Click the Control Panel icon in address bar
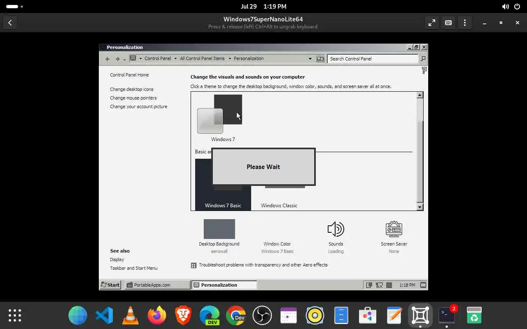527x329 pixels. click(x=133, y=58)
